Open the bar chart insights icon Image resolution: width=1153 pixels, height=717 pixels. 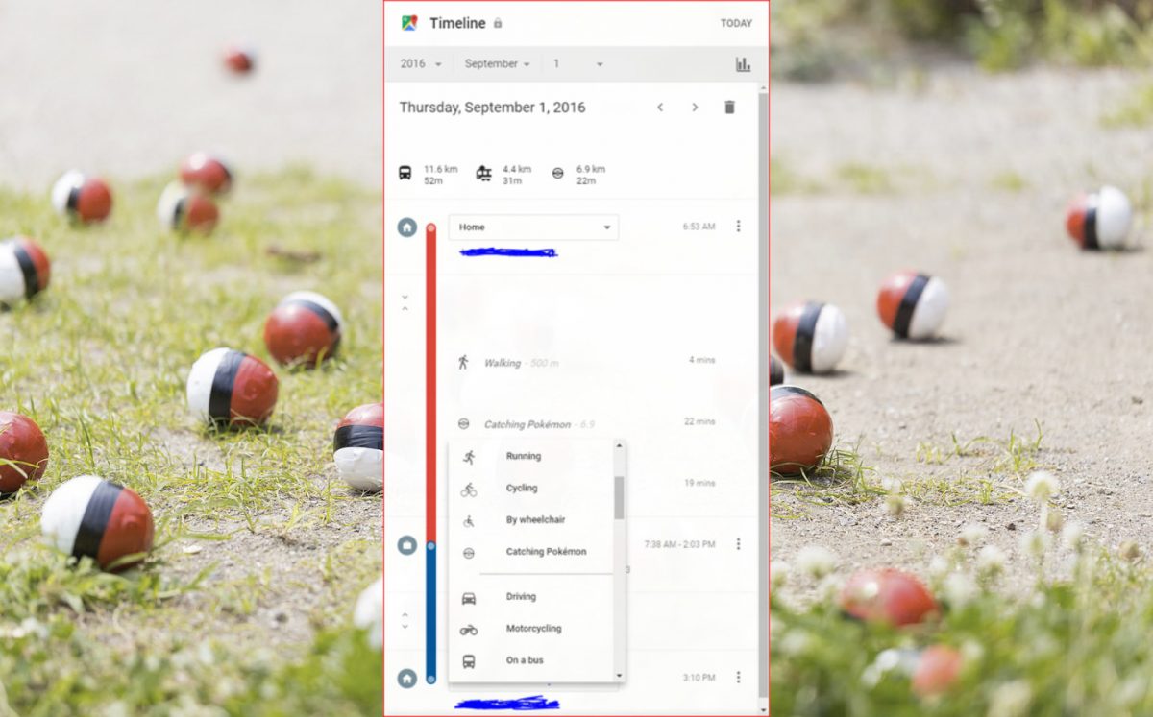coord(743,64)
